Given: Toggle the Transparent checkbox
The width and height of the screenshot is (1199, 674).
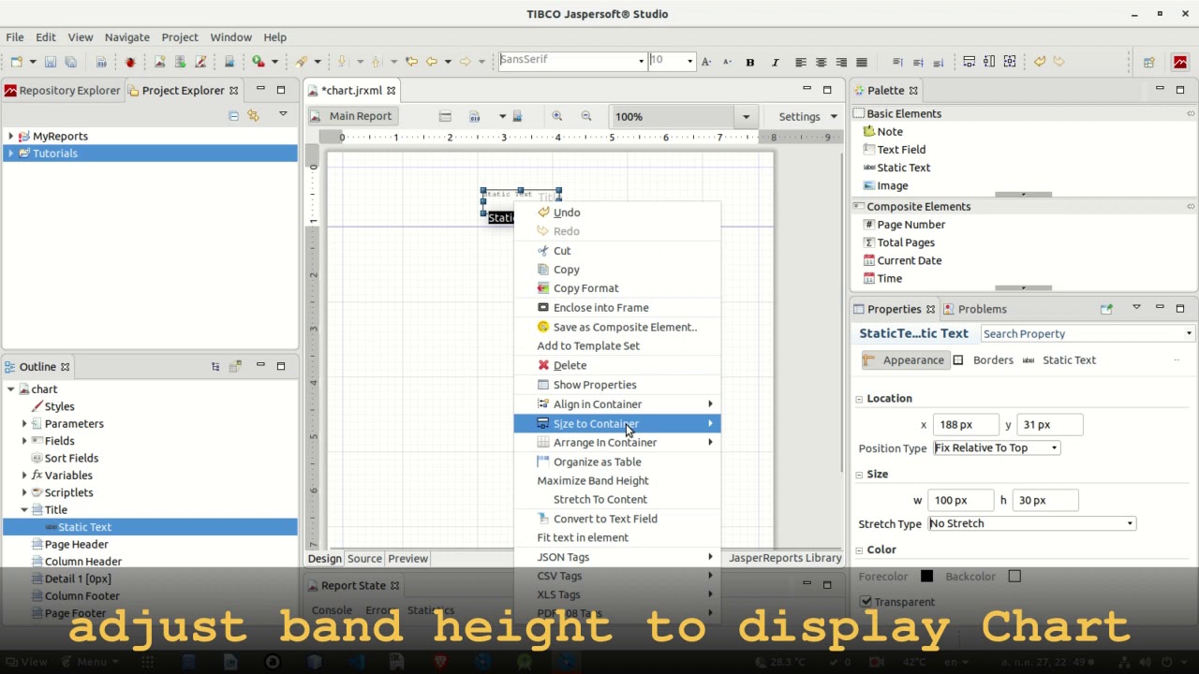Looking at the screenshot, I should (x=866, y=602).
